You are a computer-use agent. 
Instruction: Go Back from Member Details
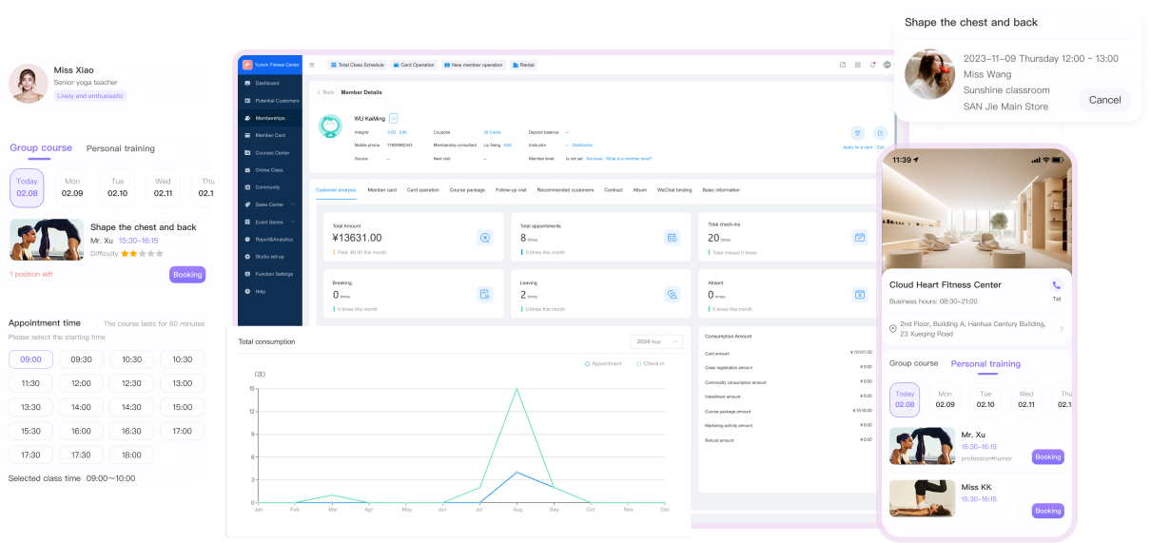(x=325, y=92)
